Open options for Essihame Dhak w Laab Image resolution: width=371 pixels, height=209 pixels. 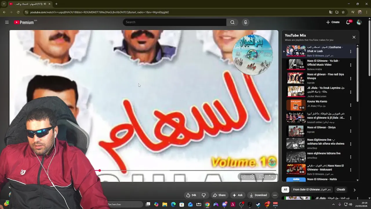(350, 51)
